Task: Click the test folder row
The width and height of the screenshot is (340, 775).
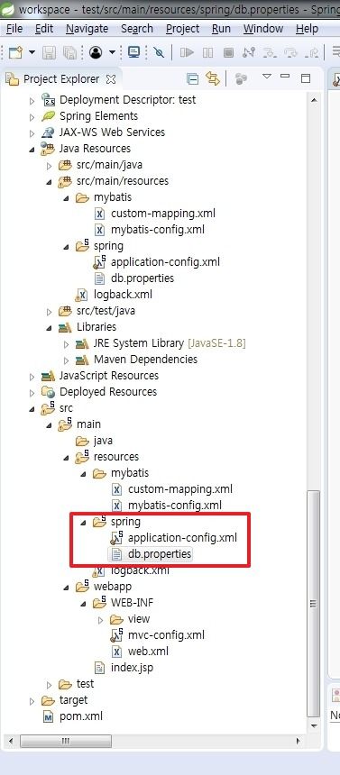Action: pyautogui.click(x=85, y=684)
